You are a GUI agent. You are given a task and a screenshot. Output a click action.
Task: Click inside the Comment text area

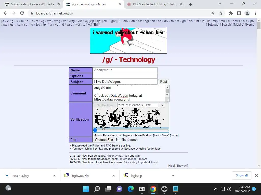pos(129,93)
